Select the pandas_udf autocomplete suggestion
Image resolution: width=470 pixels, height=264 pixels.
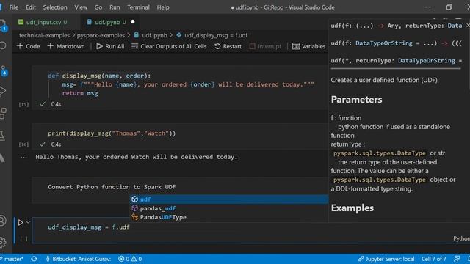coord(229,208)
